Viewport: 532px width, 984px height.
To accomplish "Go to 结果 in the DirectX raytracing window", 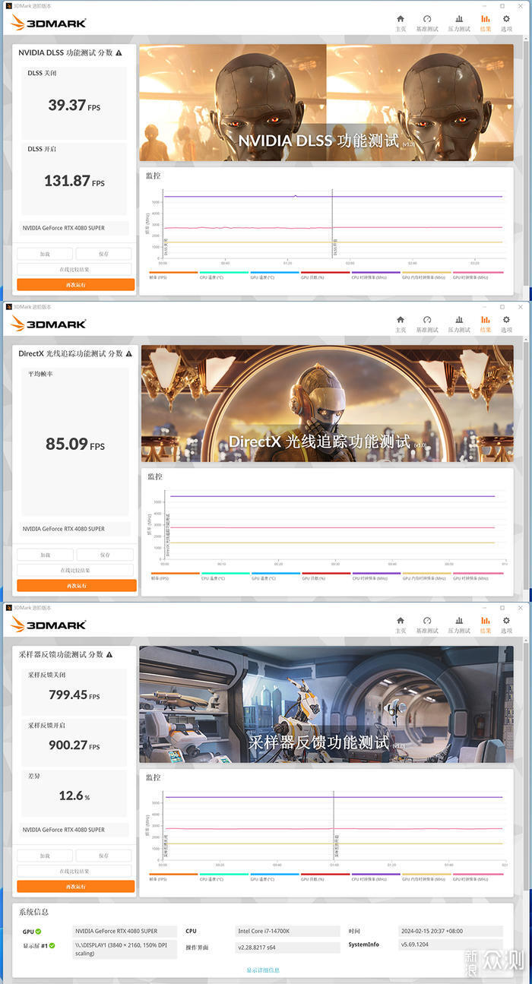I will pyautogui.click(x=485, y=324).
